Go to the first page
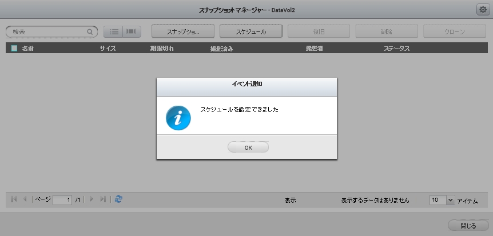The width and height of the screenshot is (493, 236). pyautogui.click(x=14, y=199)
